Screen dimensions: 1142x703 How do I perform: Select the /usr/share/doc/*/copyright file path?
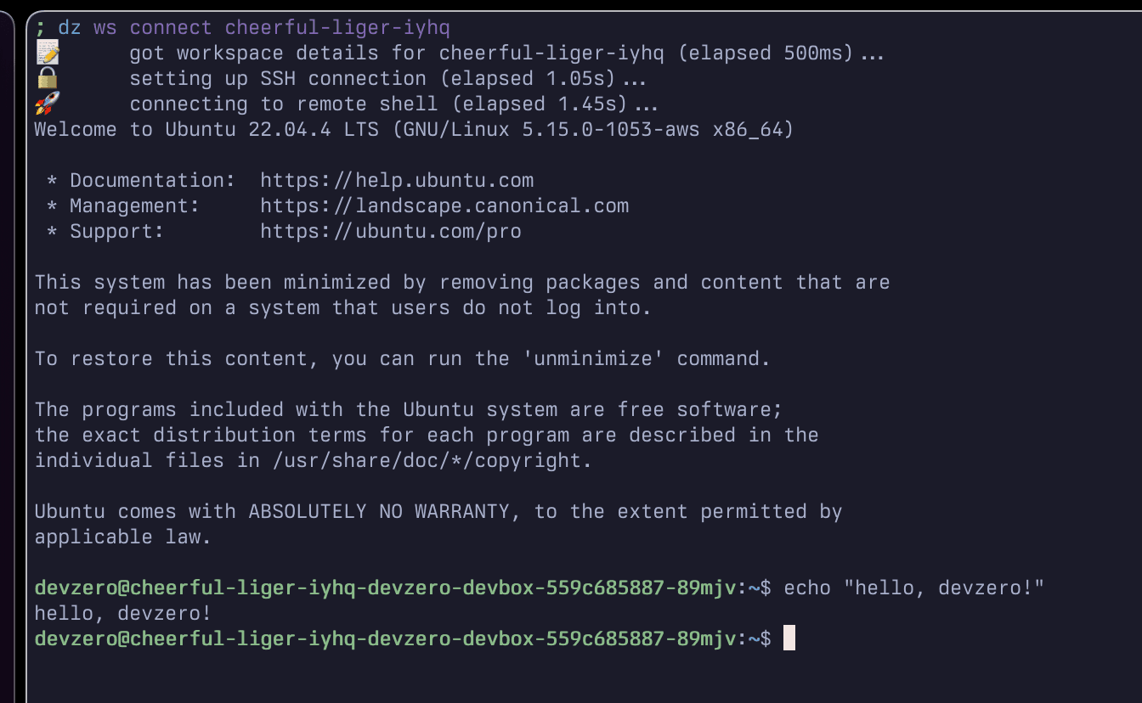427,460
